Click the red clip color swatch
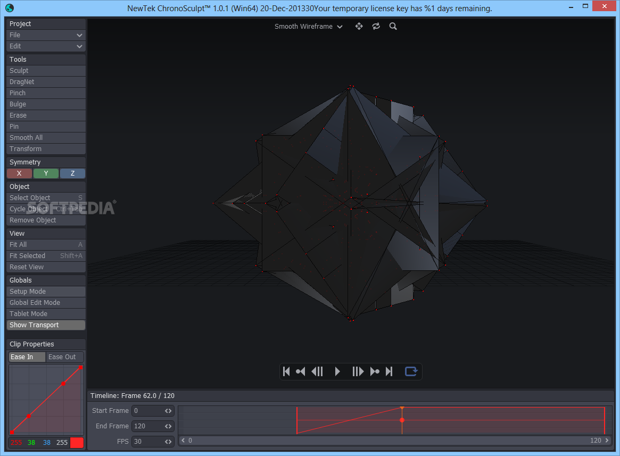 pos(77,443)
